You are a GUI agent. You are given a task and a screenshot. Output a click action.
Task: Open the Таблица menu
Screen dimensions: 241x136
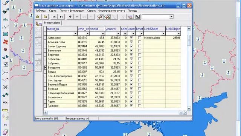(41, 11)
